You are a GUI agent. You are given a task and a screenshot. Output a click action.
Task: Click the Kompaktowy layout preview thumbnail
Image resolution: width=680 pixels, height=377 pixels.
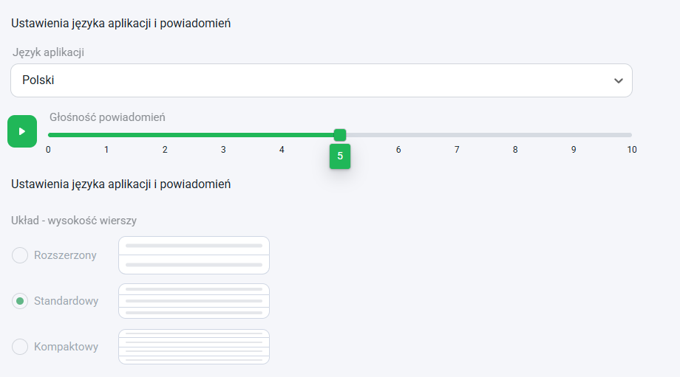click(x=194, y=347)
